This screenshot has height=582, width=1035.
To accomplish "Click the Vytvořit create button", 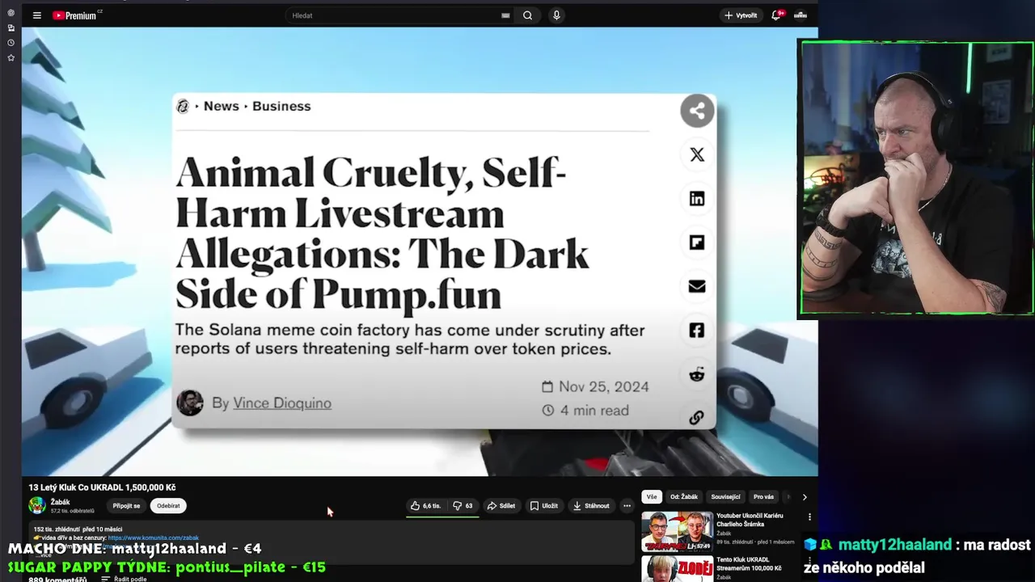I will 741,15.
